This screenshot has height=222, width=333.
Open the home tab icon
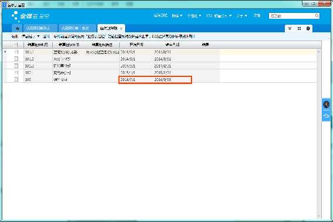18,28
